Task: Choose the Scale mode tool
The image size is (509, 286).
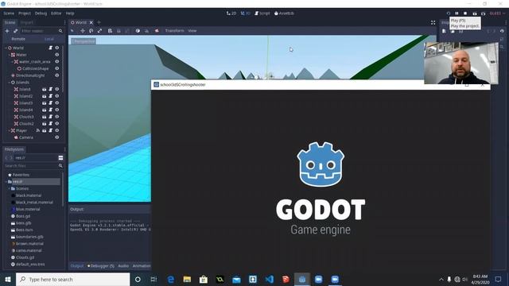Action: [100, 31]
